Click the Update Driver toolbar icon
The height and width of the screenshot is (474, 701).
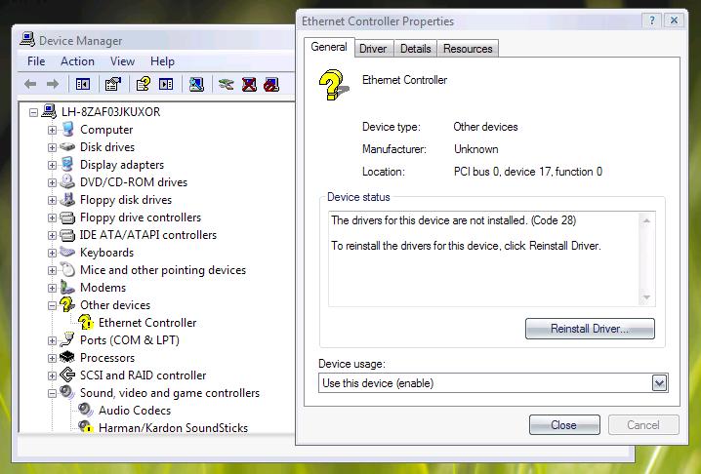pos(227,85)
